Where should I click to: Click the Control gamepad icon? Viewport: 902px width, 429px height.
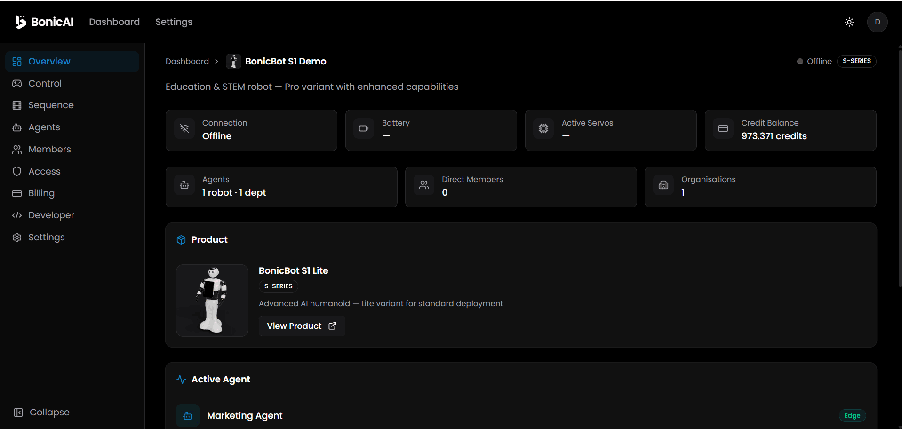coord(17,83)
